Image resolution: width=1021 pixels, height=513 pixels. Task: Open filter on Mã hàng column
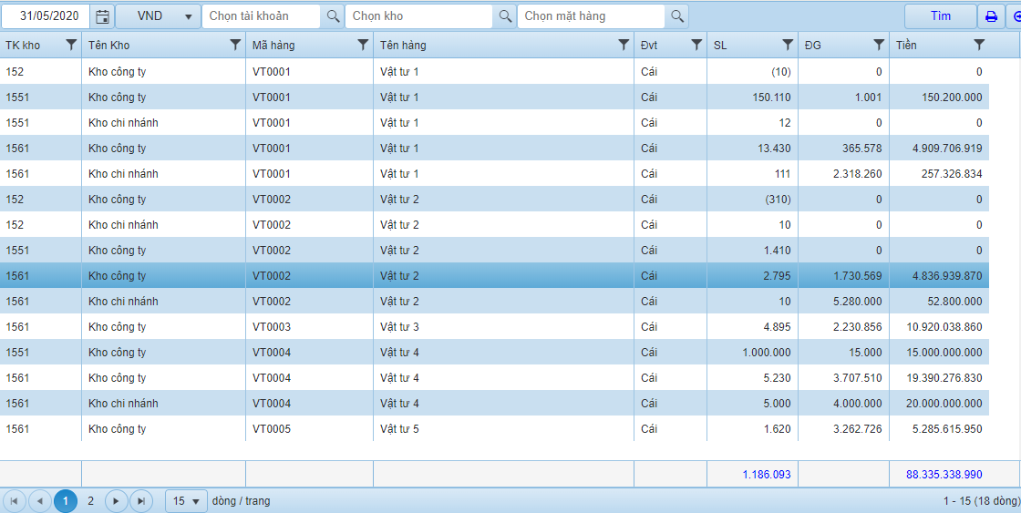(x=363, y=45)
